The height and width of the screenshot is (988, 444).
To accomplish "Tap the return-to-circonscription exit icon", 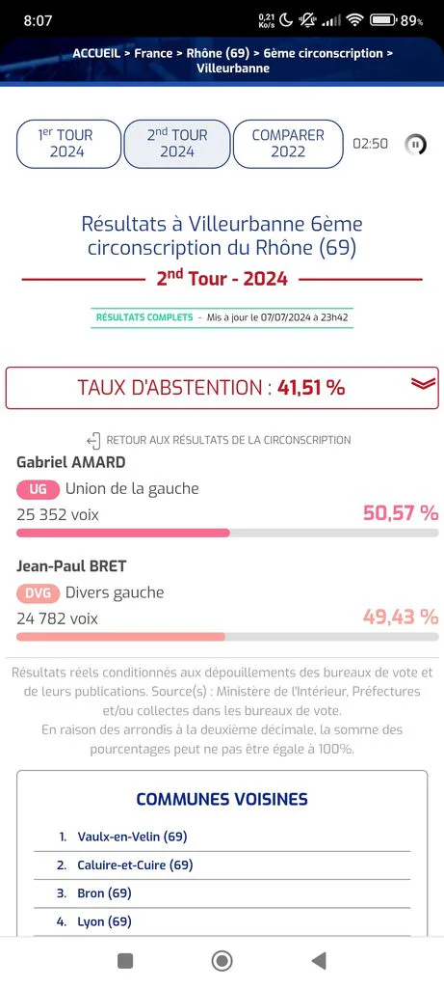I will (x=93, y=440).
